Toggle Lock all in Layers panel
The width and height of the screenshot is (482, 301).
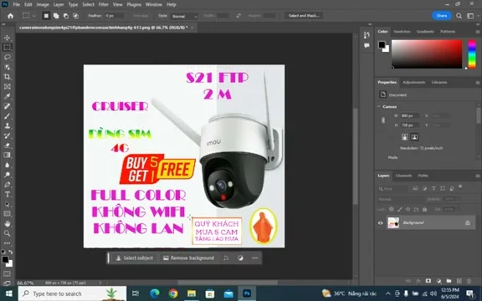pyautogui.click(x=424, y=210)
